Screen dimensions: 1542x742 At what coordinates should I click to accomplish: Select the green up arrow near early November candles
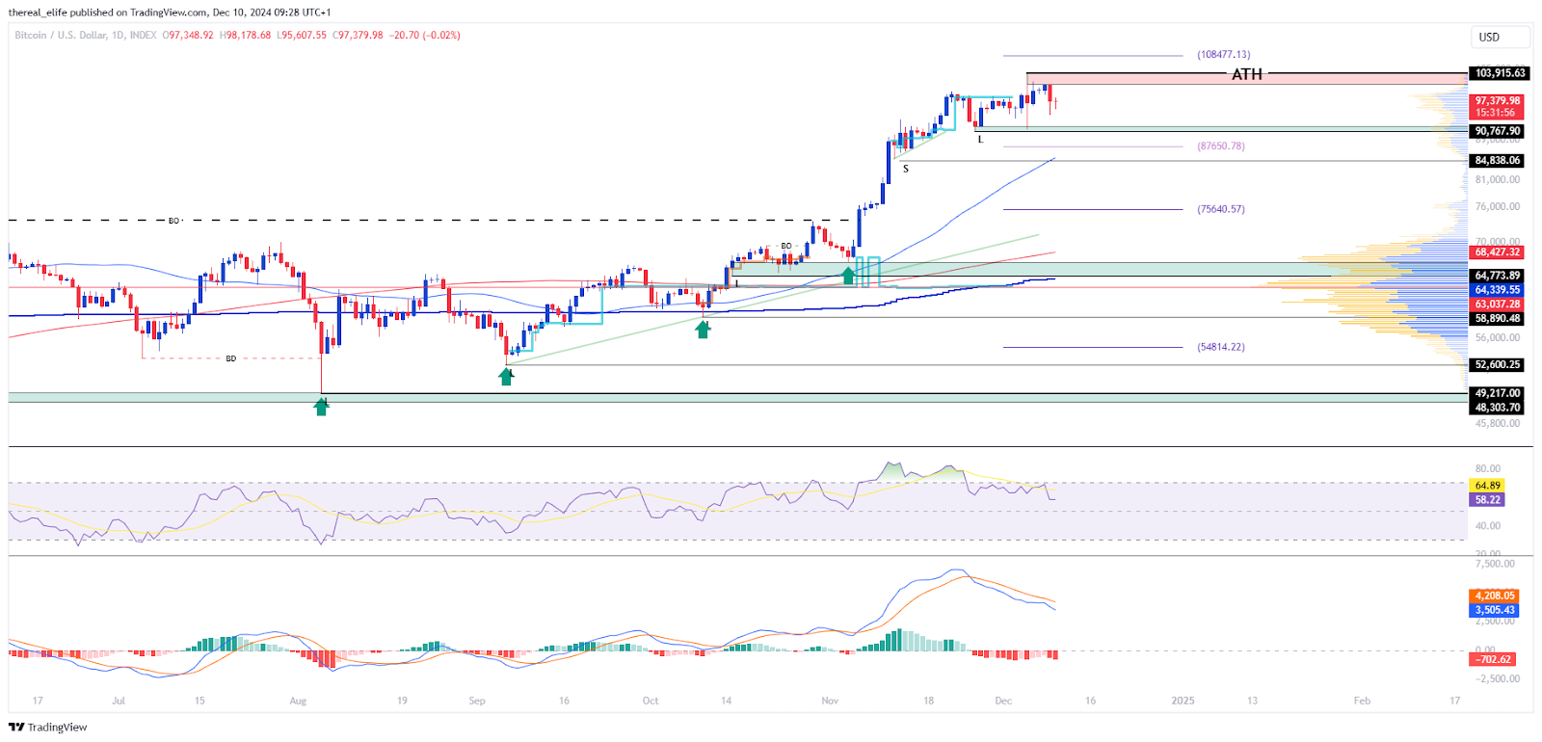[x=848, y=276]
